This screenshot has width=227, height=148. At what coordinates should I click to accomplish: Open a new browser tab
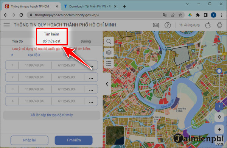coord(124,6)
